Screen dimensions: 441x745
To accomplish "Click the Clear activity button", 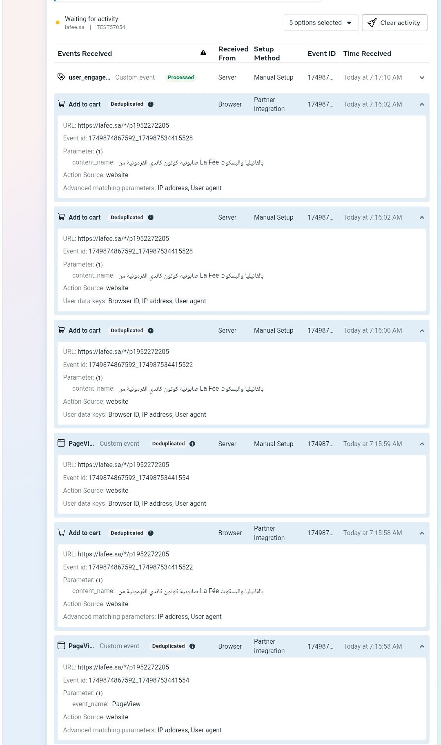I will point(394,23).
